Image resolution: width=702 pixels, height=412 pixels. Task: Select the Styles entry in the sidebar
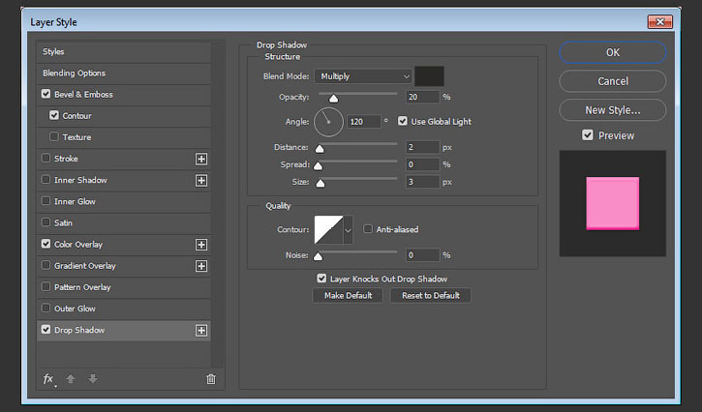(x=54, y=51)
